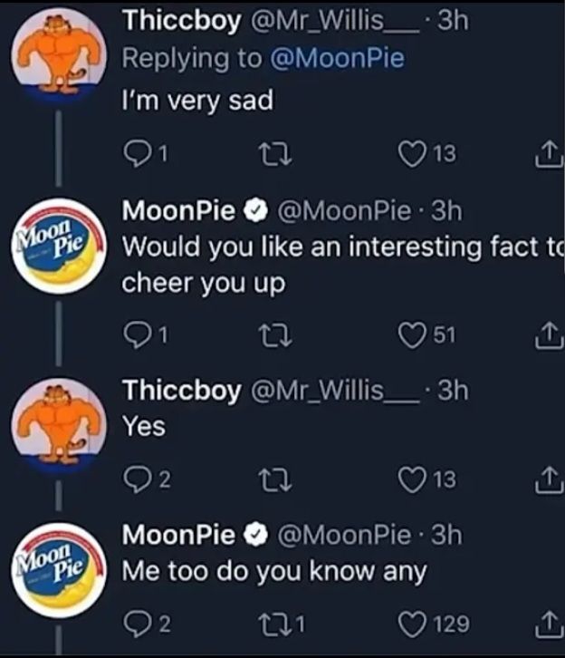Like Thiccboy's "Yes" tweet
Screen dimensions: 565x658
[413, 479]
